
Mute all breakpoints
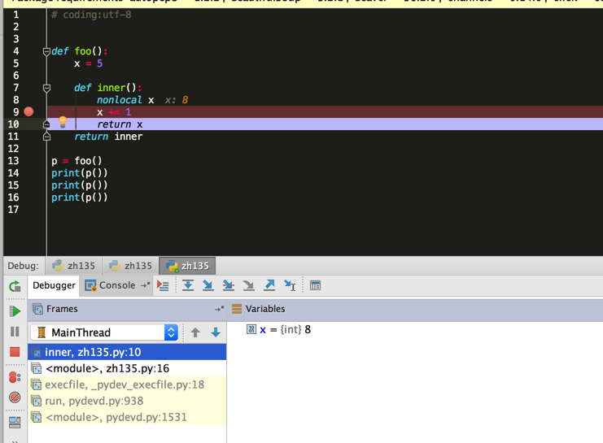pyautogui.click(x=15, y=397)
